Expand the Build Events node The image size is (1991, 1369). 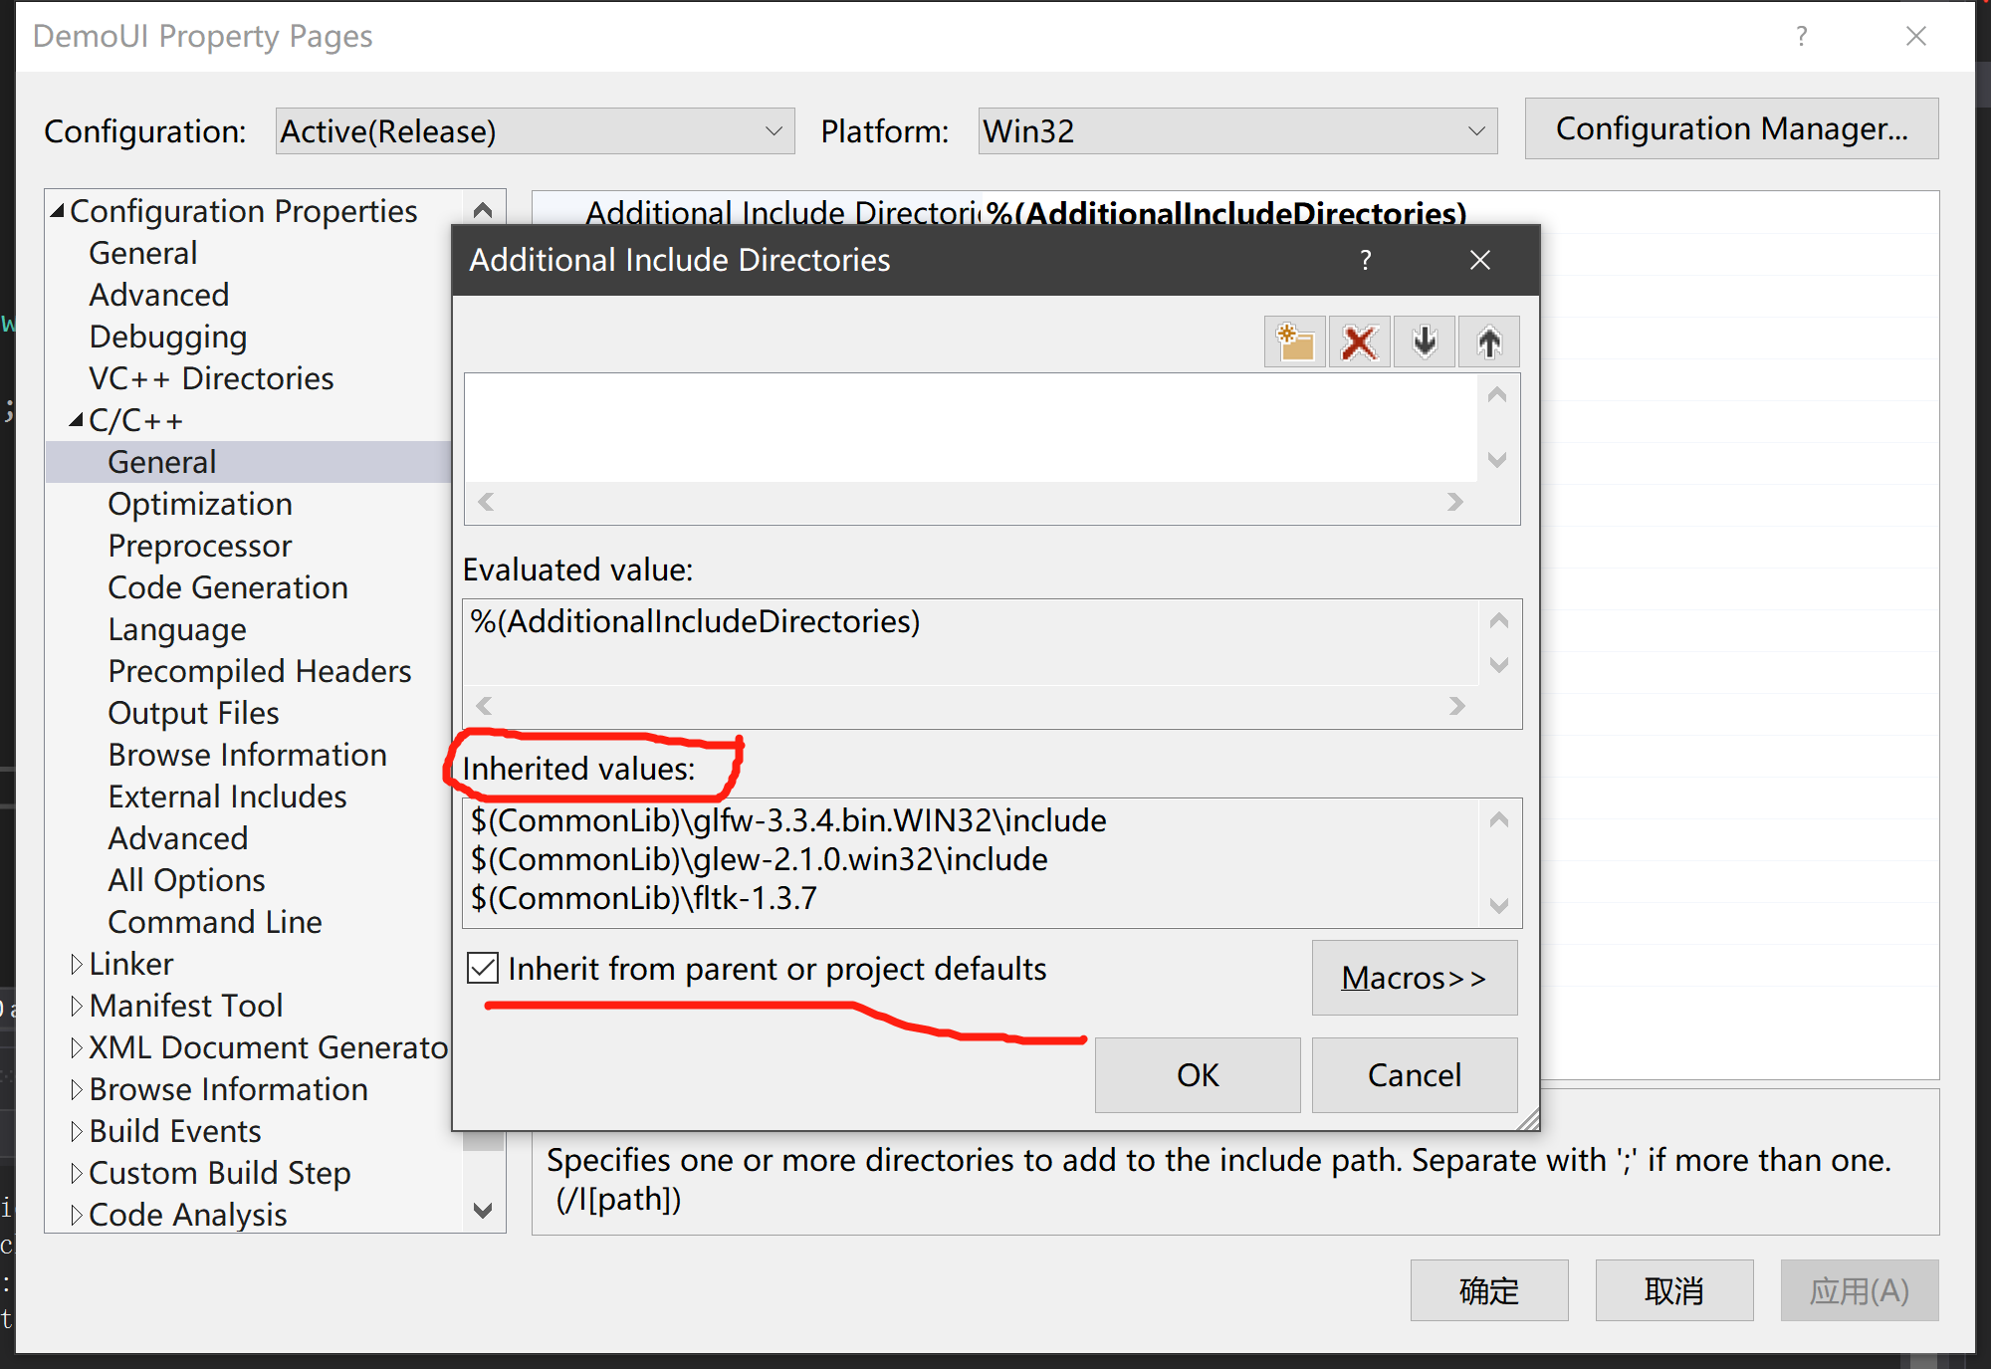click(x=77, y=1131)
